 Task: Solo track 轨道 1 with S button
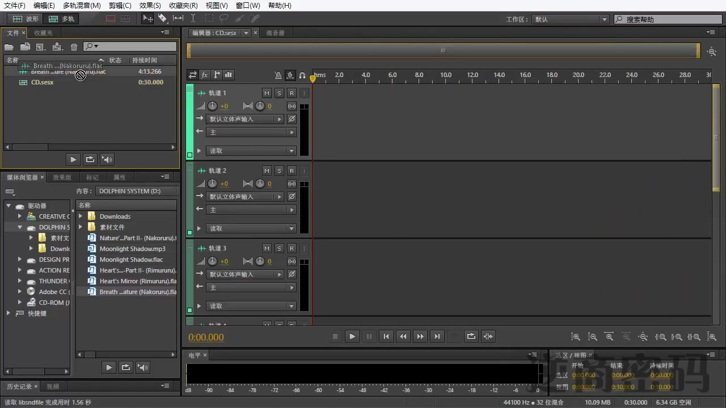point(279,93)
